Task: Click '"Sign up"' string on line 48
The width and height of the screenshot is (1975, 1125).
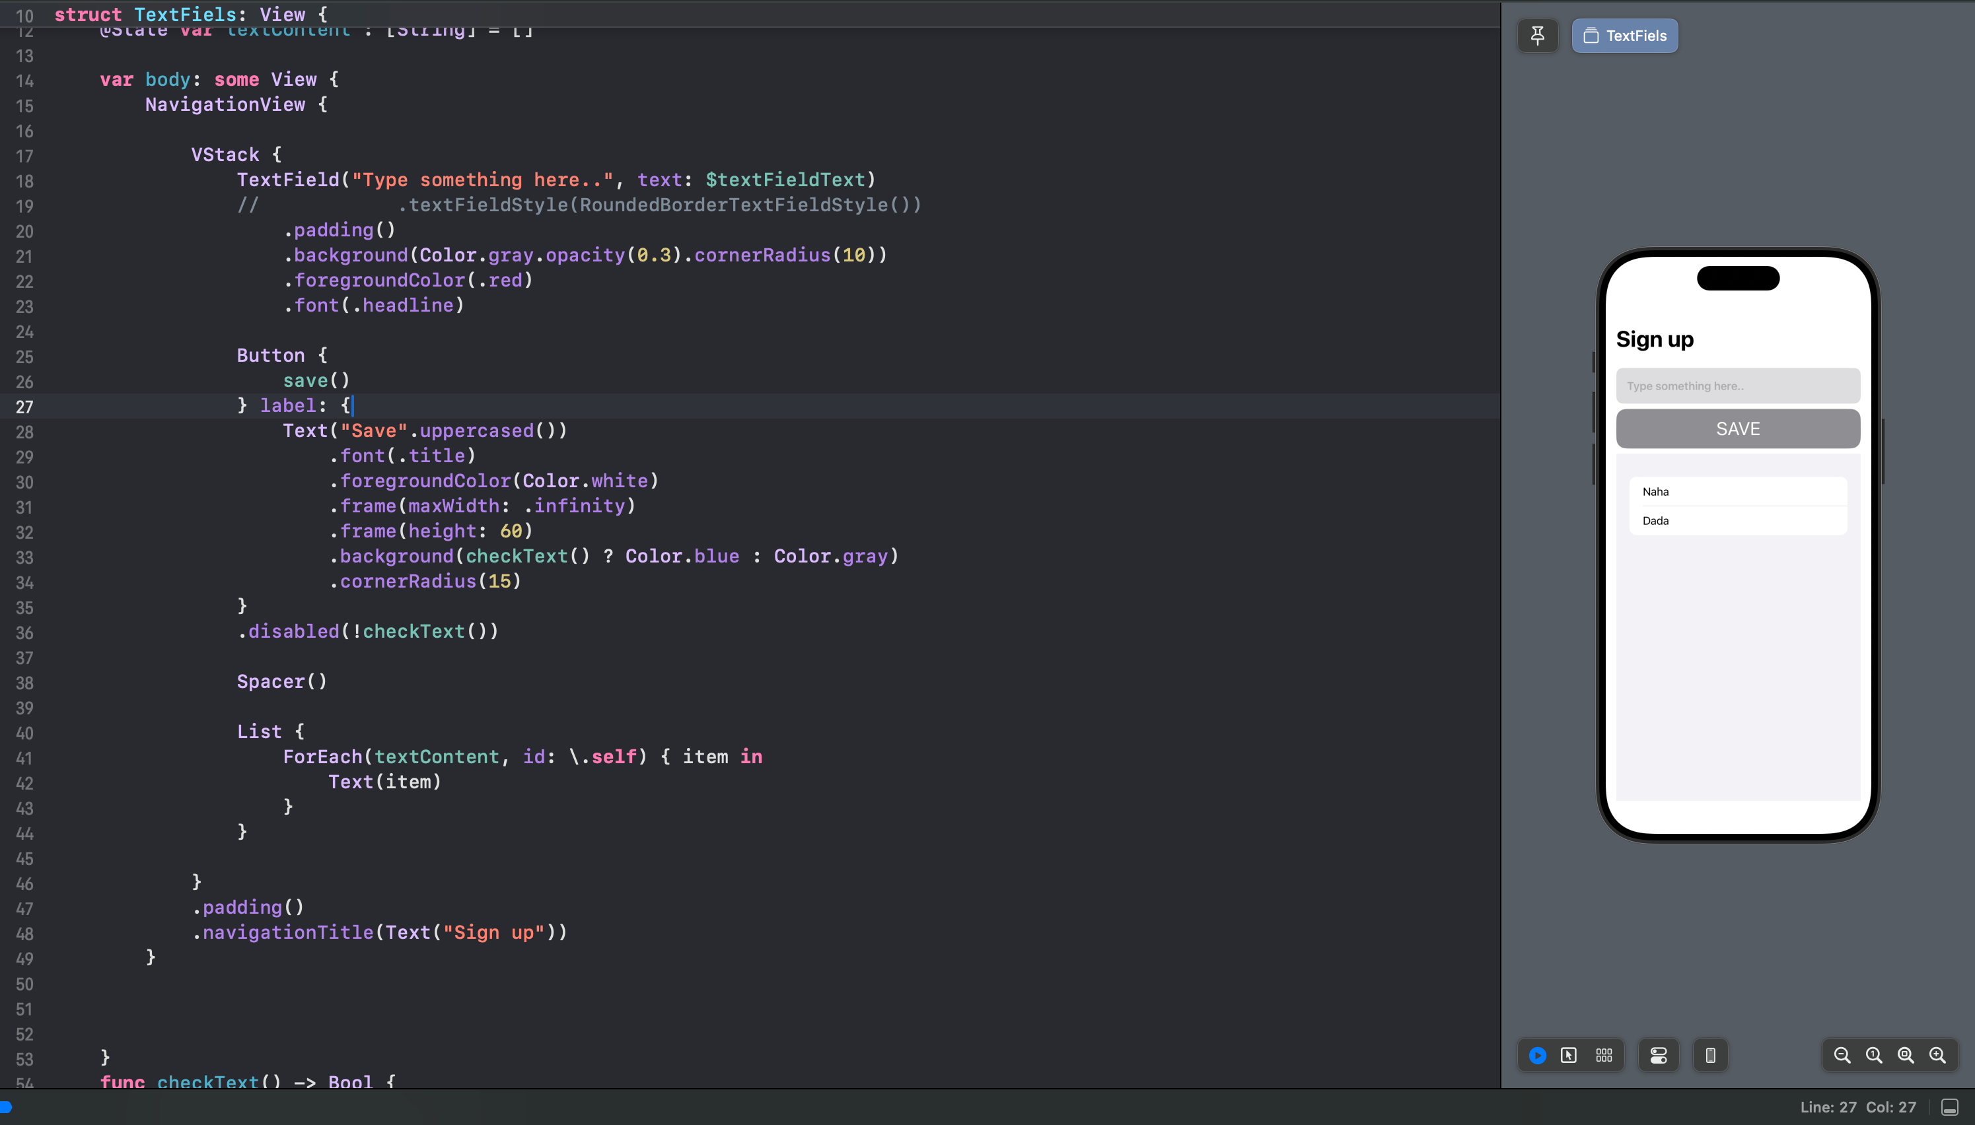Action: click(x=494, y=933)
